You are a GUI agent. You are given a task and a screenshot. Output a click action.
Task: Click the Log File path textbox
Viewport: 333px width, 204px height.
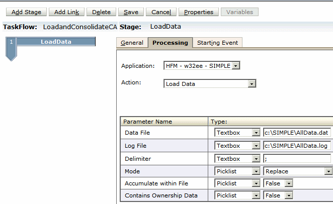pyautogui.click(x=297, y=146)
